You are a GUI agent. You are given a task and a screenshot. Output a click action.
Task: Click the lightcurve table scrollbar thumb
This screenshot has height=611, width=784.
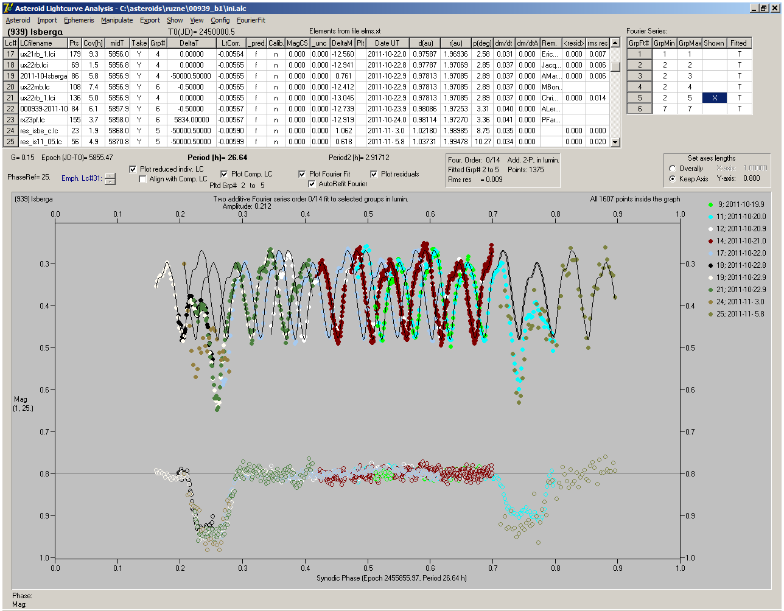coord(615,67)
